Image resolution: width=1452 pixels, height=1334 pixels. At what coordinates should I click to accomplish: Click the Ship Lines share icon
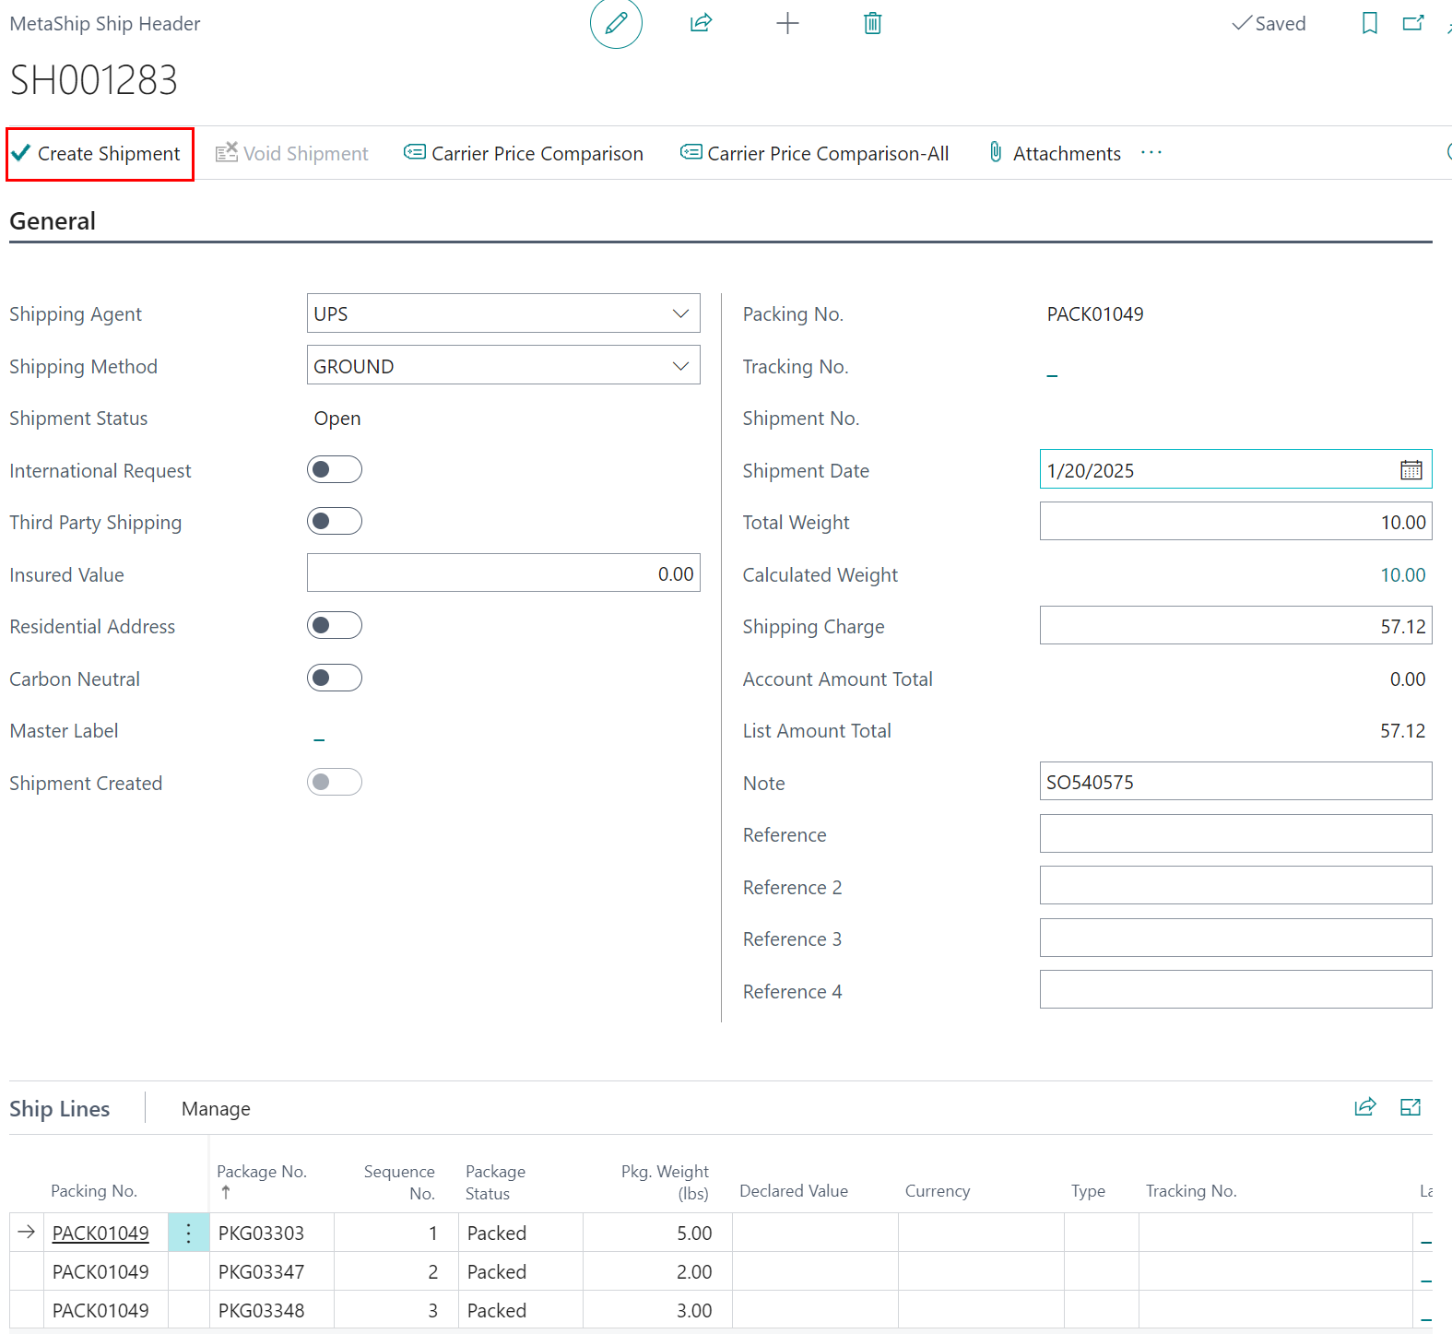(1365, 1107)
